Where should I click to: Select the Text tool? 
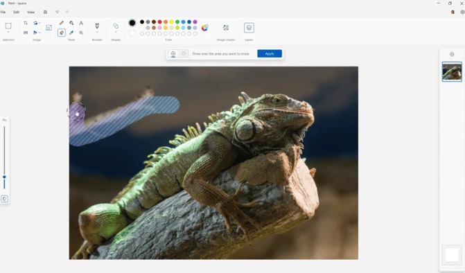pos(81,23)
